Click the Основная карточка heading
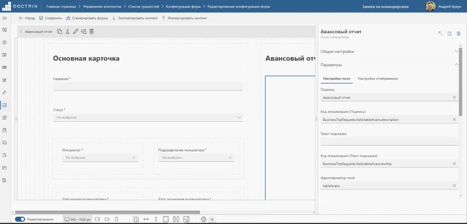Screen dimensions: 467x224 coord(86,58)
